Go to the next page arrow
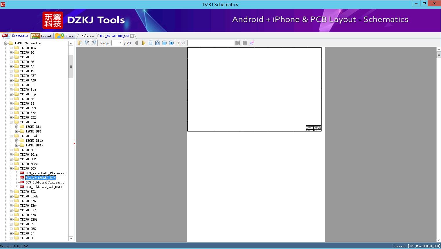 144,43
